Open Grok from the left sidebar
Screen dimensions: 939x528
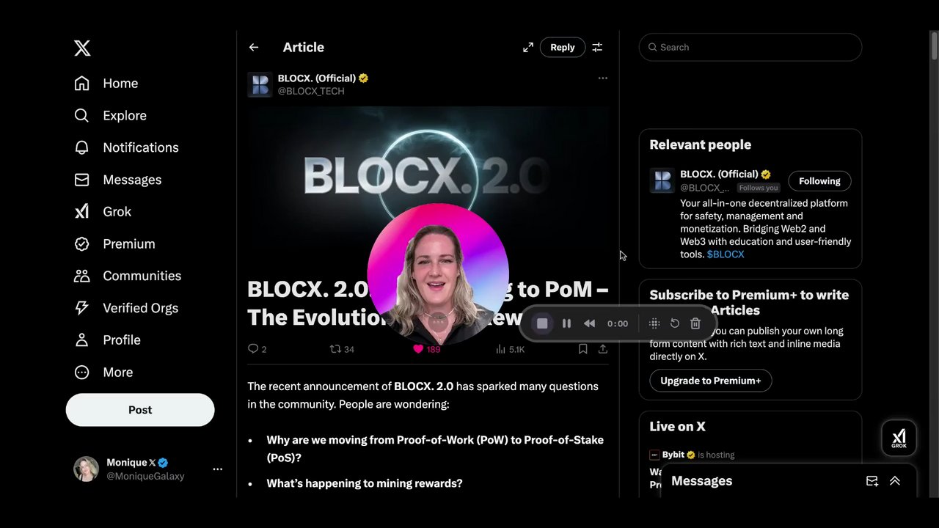[x=103, y=212]
